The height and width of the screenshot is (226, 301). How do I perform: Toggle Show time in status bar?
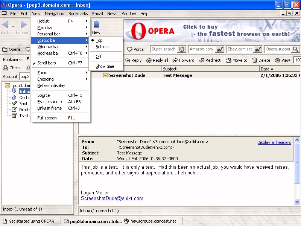pyautogui.click(x=106, y=66)
